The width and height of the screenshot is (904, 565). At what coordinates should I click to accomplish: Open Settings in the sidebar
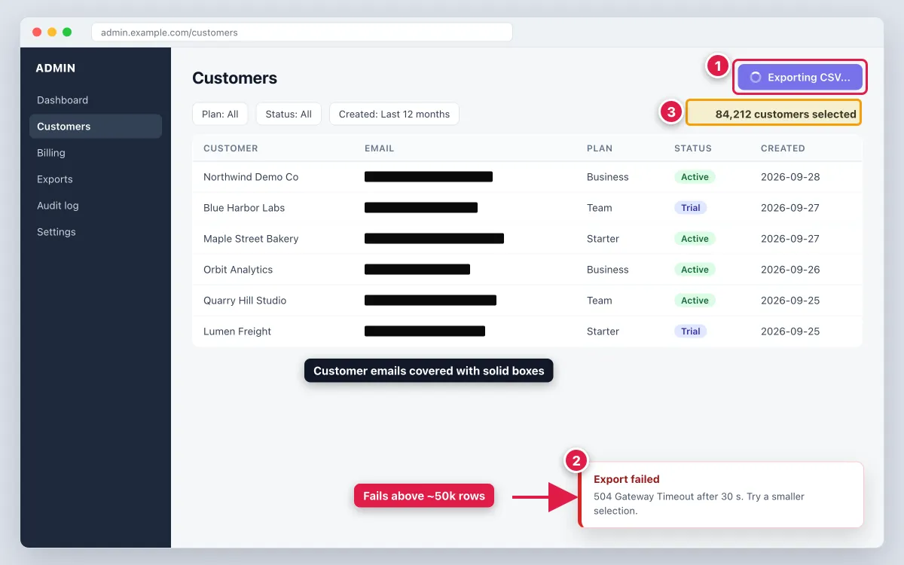click(56, 232)
